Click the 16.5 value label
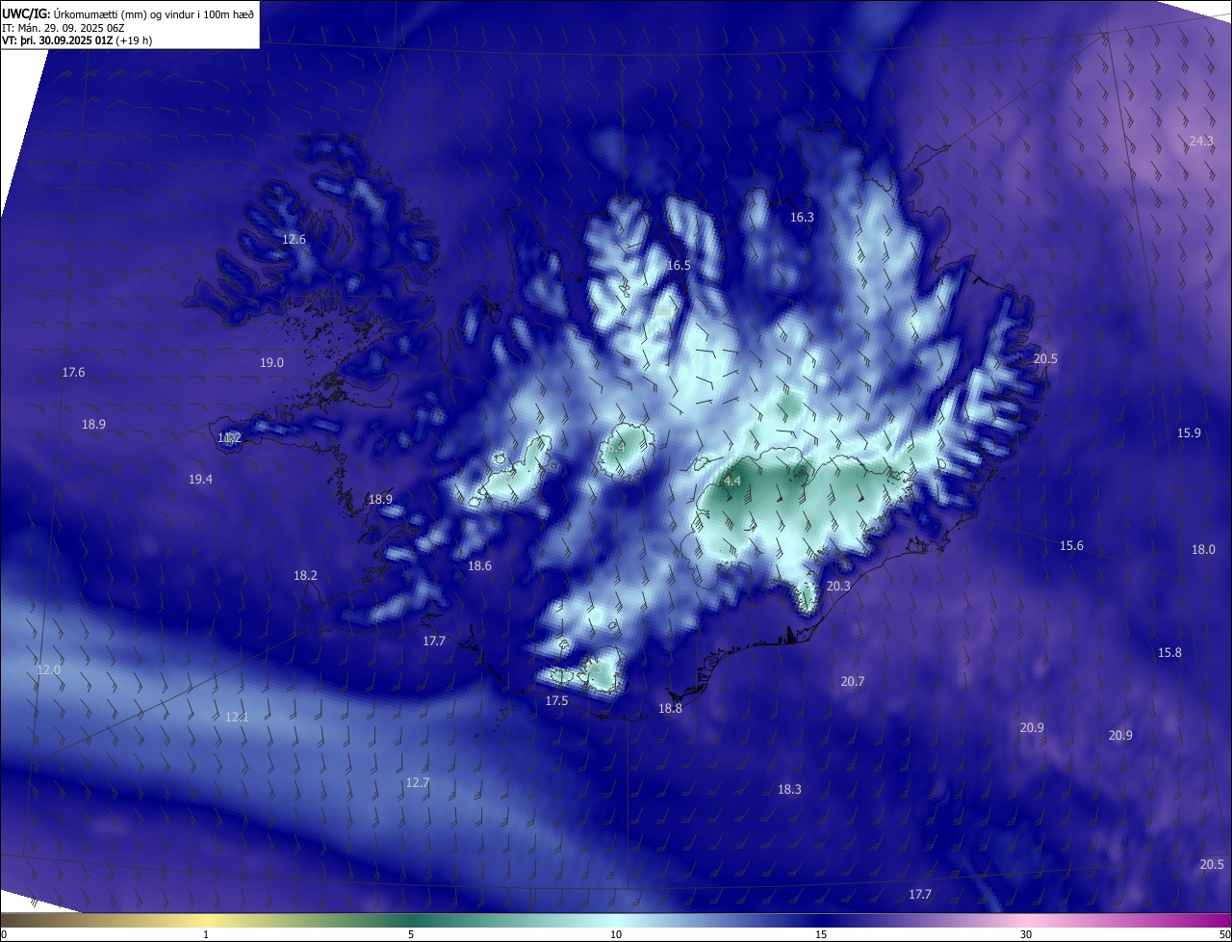The height and width of the screenshot is (942, 1232). click(x=679, y=265)
